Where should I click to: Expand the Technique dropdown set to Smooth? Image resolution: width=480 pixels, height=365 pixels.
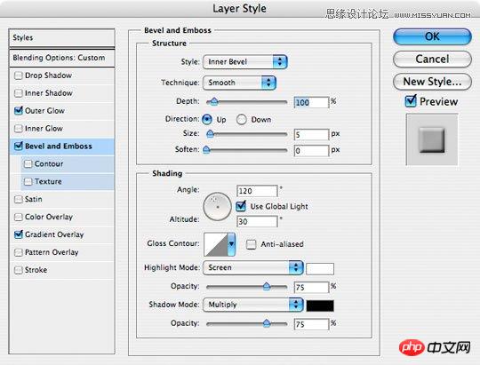(239, 83)
